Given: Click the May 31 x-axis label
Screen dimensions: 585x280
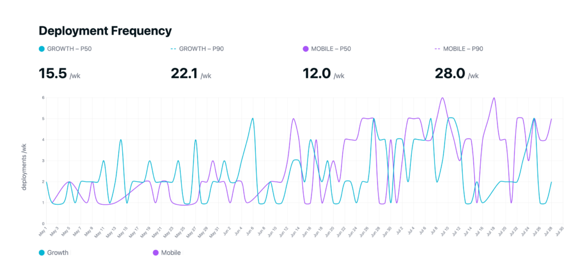Looking at the screenshot, I should [215, 231].
